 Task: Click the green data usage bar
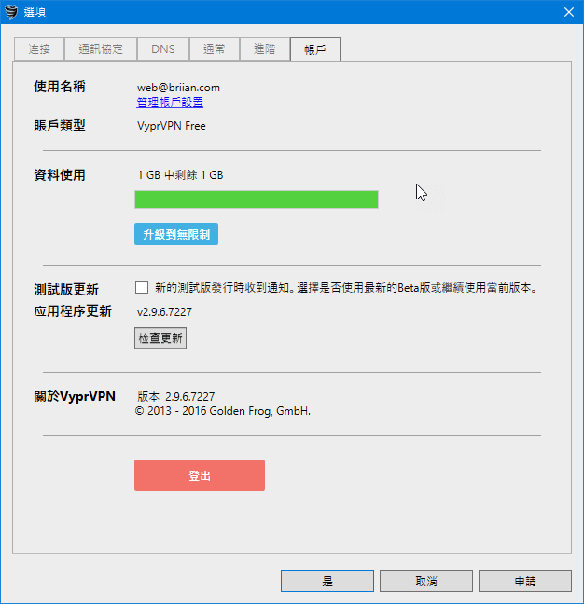[x=256, y=199]
